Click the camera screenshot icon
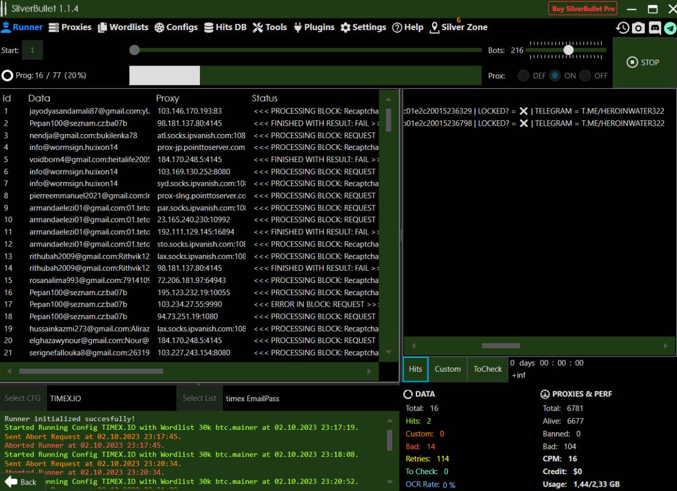Viewport: 677px width, 491px height. click(638, 28)
